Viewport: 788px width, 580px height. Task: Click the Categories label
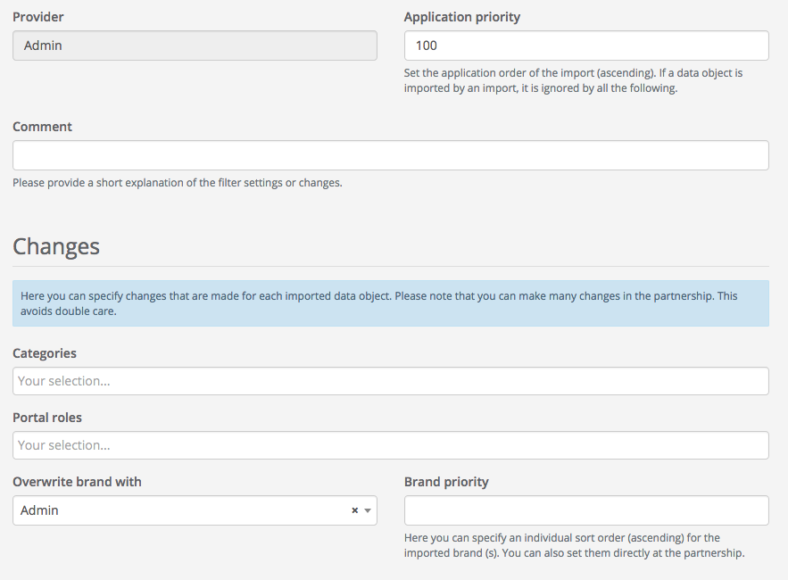(x=45, y=353)
